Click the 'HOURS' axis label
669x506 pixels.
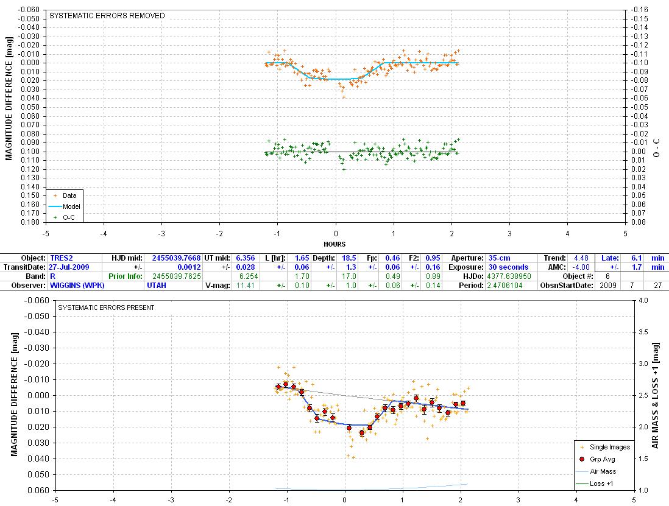tap(334, 244)
